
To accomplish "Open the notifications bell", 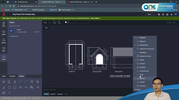I will point(171,14).
